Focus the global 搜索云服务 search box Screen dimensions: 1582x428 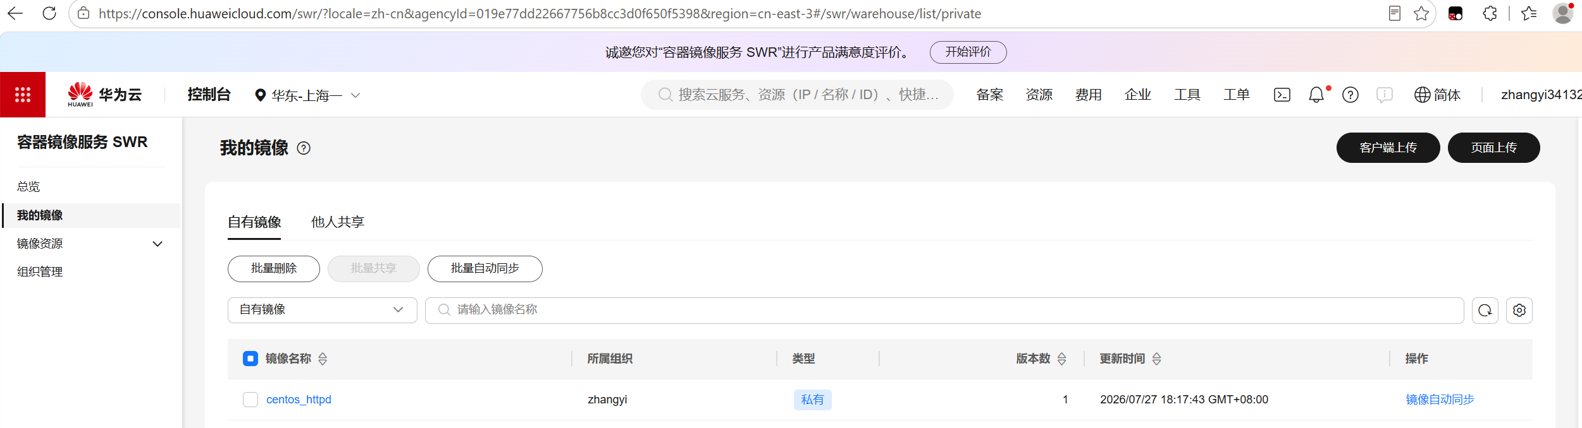click(797, 95)
